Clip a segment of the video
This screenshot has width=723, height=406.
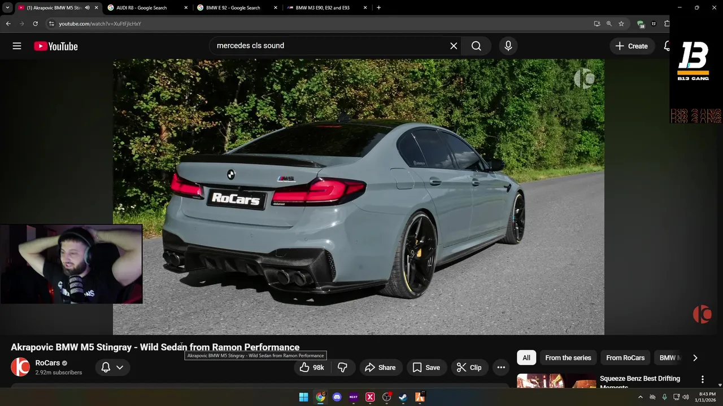(x=469, y=367)
